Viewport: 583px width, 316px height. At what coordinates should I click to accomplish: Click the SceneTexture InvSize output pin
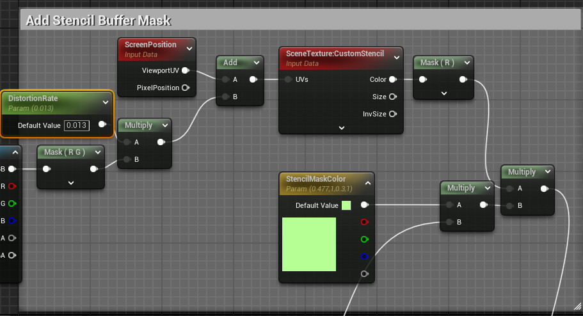point(393,114)
